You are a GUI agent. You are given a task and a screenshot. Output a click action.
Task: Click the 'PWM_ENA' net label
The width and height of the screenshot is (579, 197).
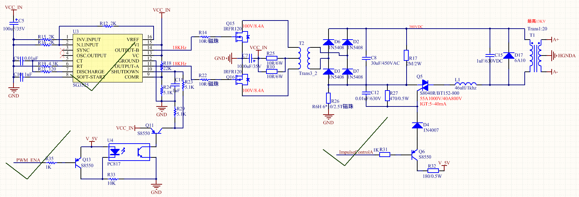28,160
